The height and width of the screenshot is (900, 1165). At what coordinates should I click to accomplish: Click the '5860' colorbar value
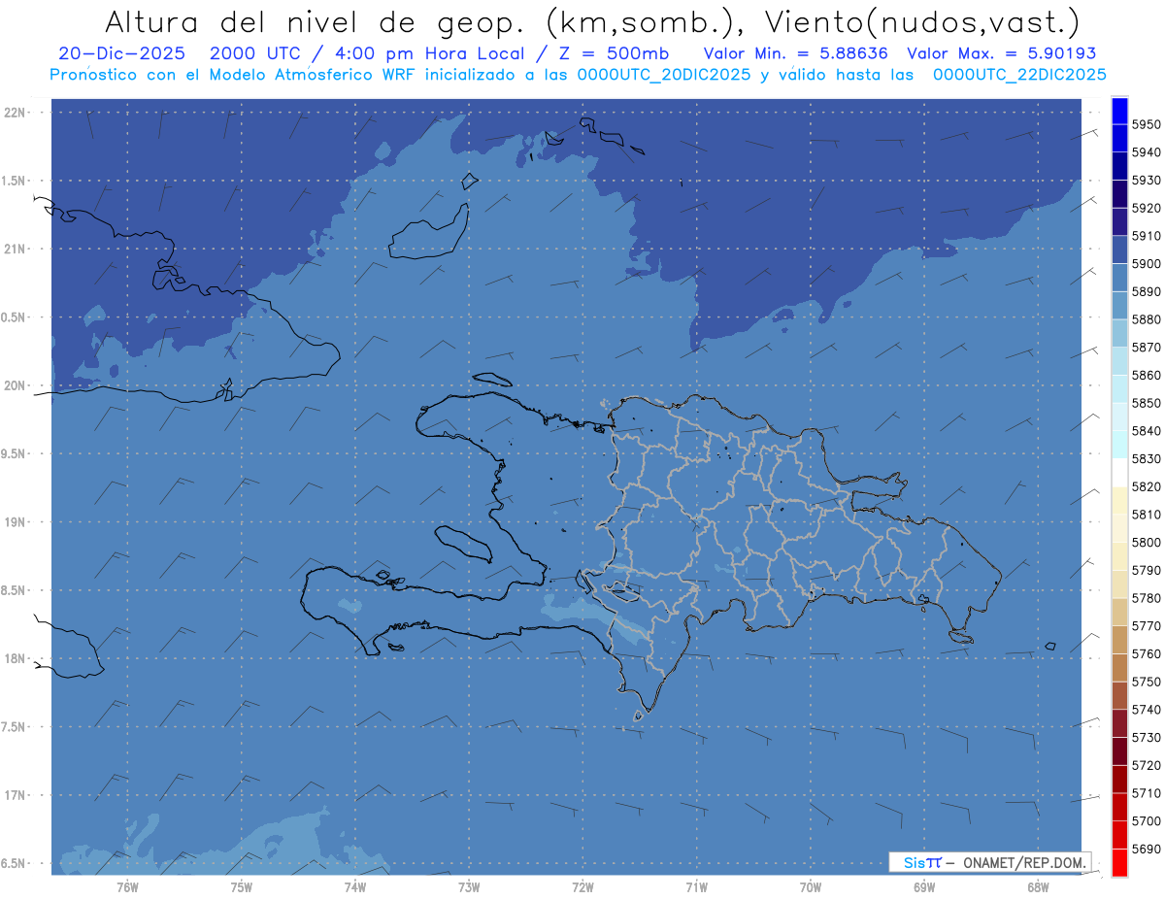(x=1146, y=375)
